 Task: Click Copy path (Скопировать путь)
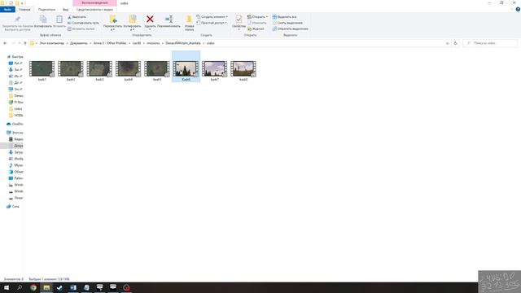tap(83, 23)
